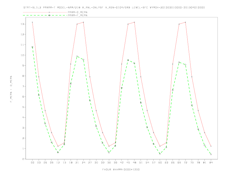This screenshot has height=177, width=230.
Task: Click y-axis tick label 2
Action: point(23,138)
